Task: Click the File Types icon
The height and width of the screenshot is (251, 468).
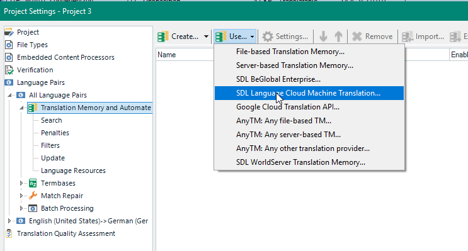Action: 9,45
